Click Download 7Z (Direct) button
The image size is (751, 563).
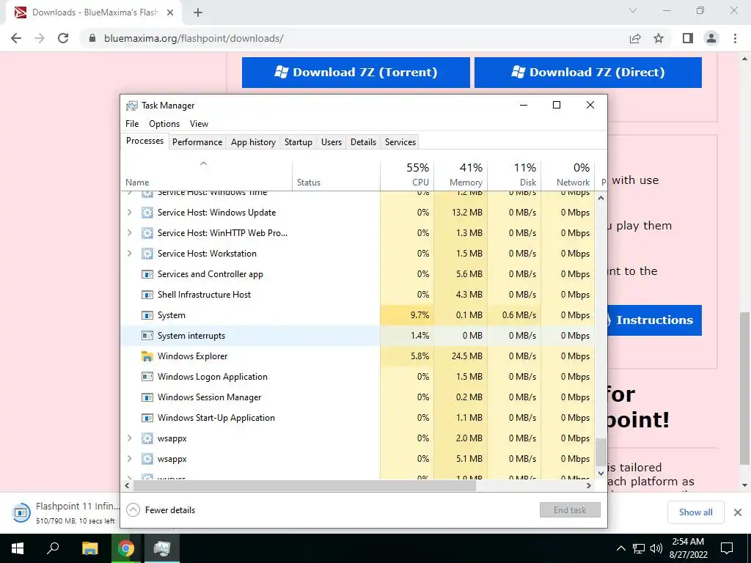point(588,73)
